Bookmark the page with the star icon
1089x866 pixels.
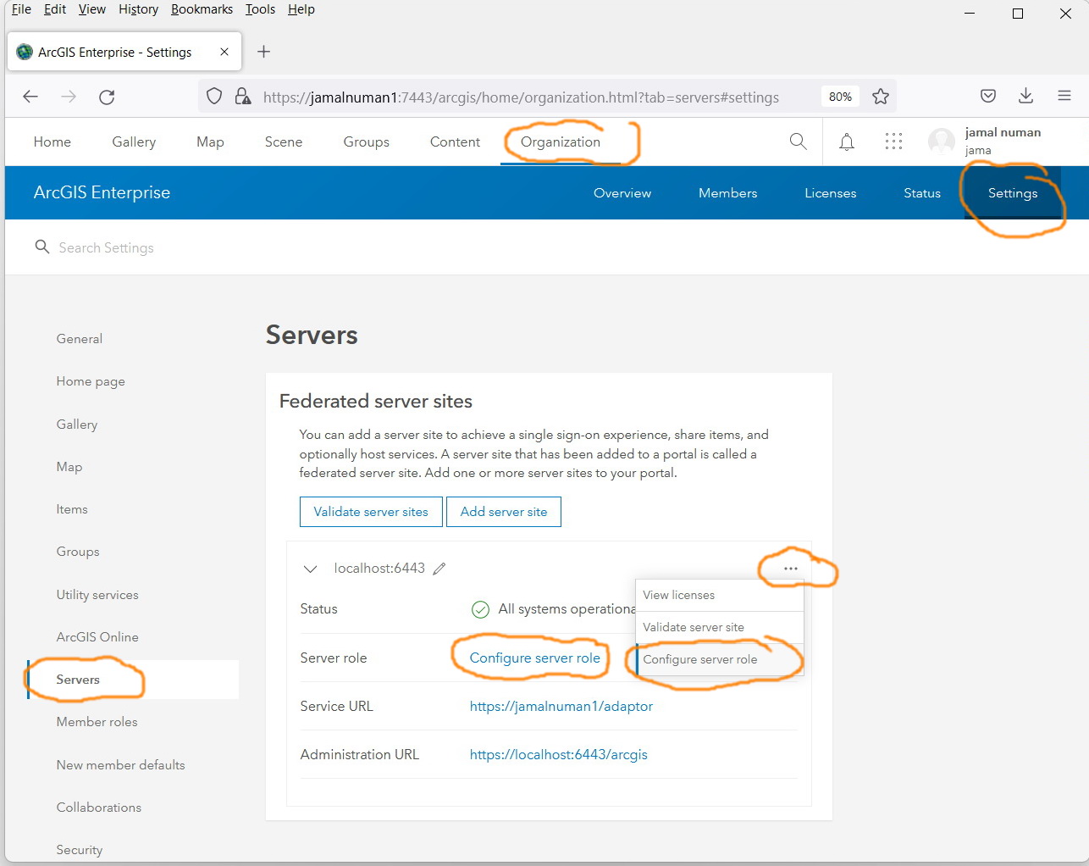tap(881, 96)
